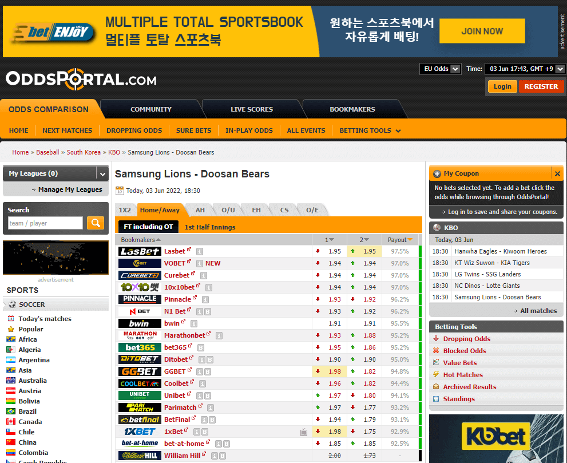The width and height of the screenshot is (567, 463).
Task: Click the William Hill logo
Action: click(x=140, y=456)
